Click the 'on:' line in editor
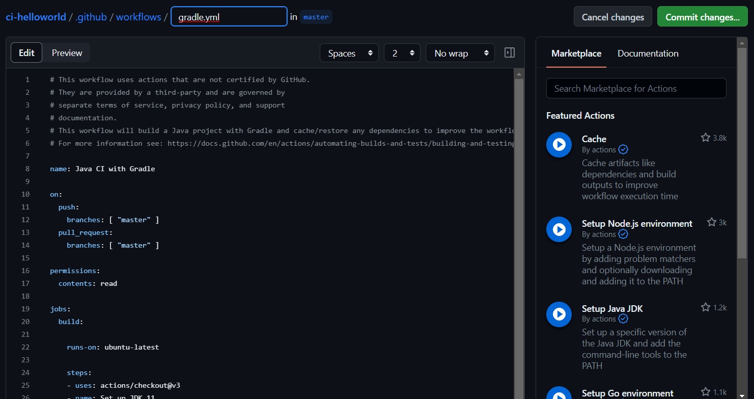The height and width of the screenshot is (399, 754). point(56,194)
